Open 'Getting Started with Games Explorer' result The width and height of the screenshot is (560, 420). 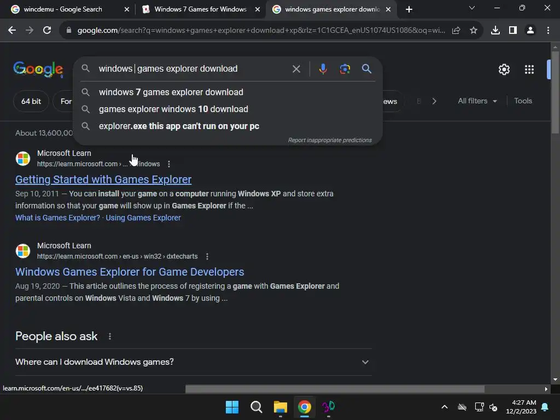click(103, 179)
